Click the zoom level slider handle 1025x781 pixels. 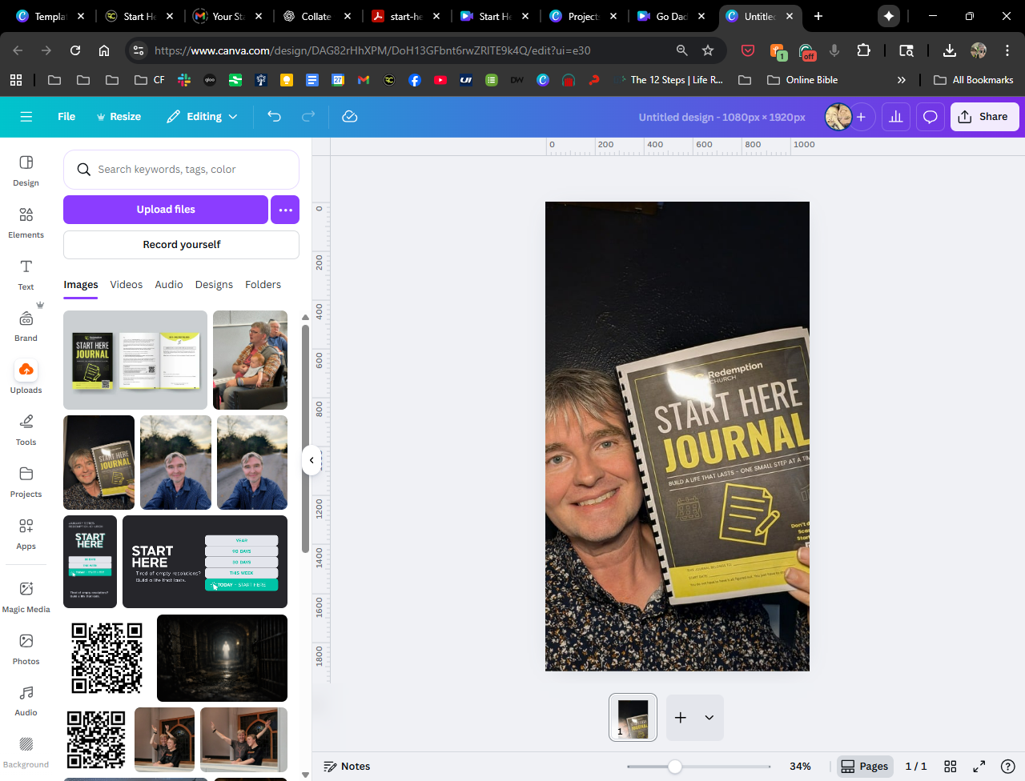[675, 767]
